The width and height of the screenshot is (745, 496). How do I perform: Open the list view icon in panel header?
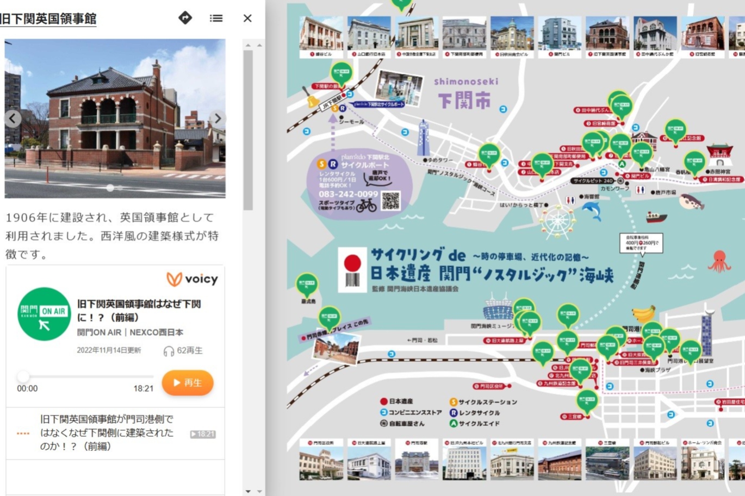(216, 18)
